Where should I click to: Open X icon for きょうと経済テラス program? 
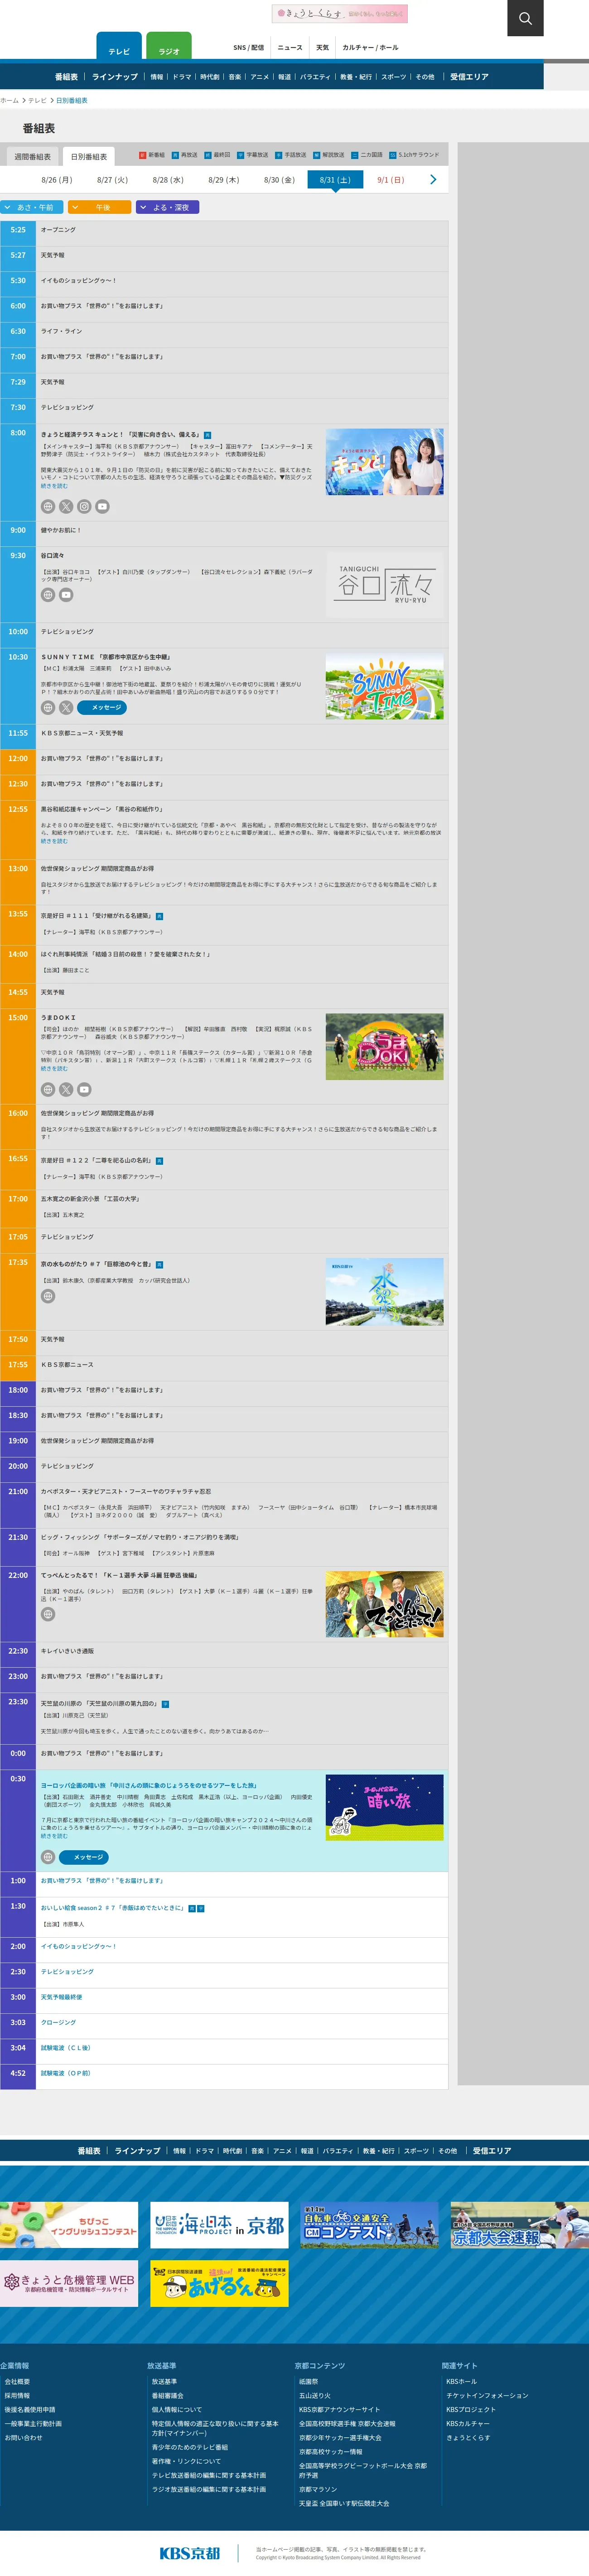tap(66, 507)
